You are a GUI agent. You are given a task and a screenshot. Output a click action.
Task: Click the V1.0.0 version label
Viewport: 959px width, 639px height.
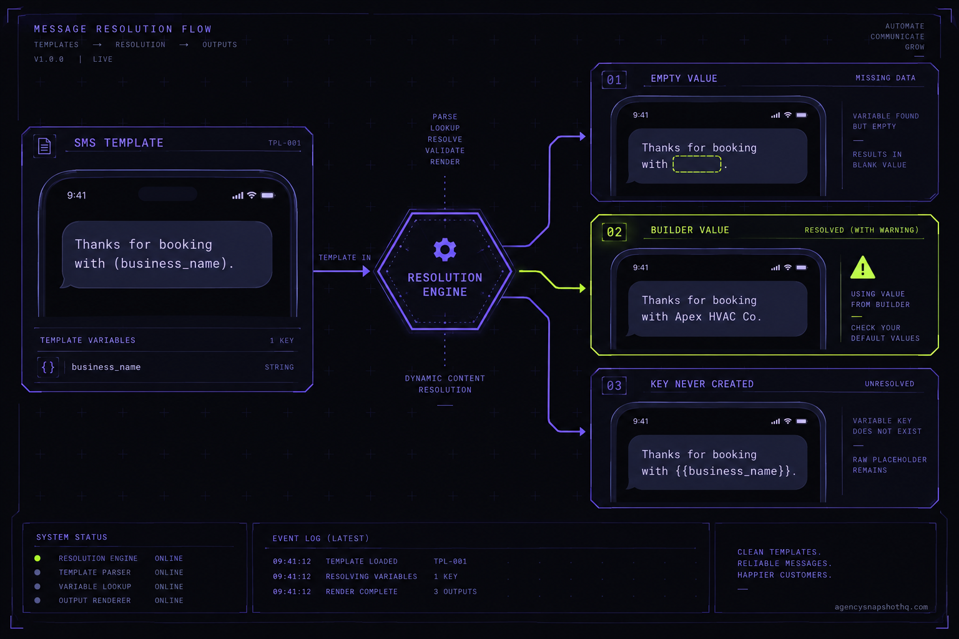pyautogui.click(x=49, y=59)
